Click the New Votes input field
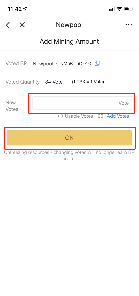Image resolution: width=139 pixels, height=296 pixels. coord(82,103)
